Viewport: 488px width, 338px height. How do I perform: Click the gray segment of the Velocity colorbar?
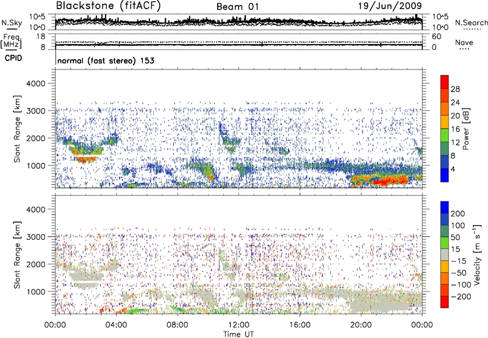[445, 254]
